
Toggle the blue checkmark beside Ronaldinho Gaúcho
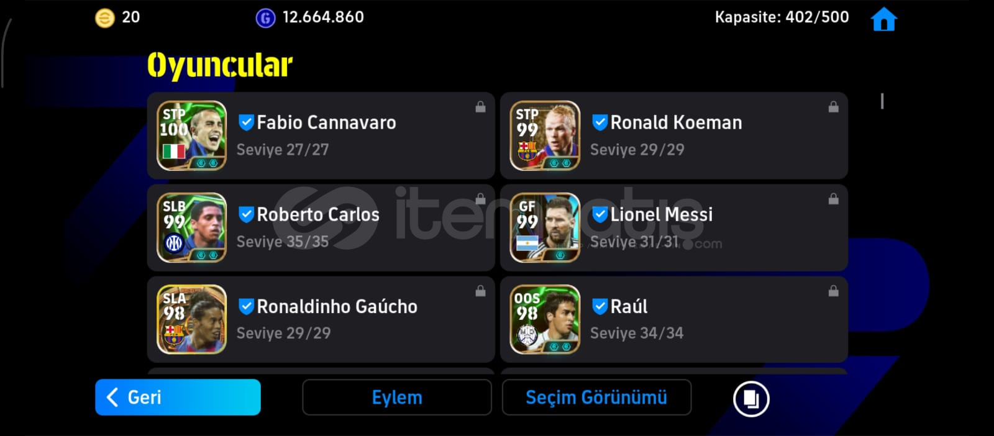246,306
